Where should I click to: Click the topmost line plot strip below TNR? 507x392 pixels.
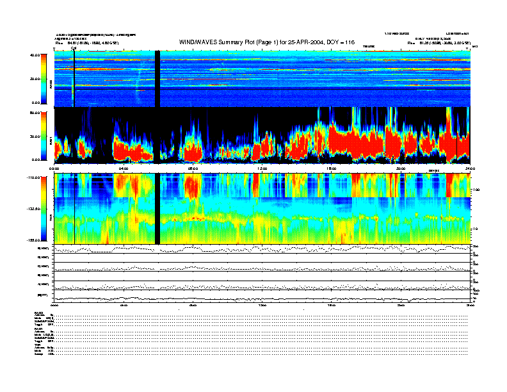tap(262, 249)
